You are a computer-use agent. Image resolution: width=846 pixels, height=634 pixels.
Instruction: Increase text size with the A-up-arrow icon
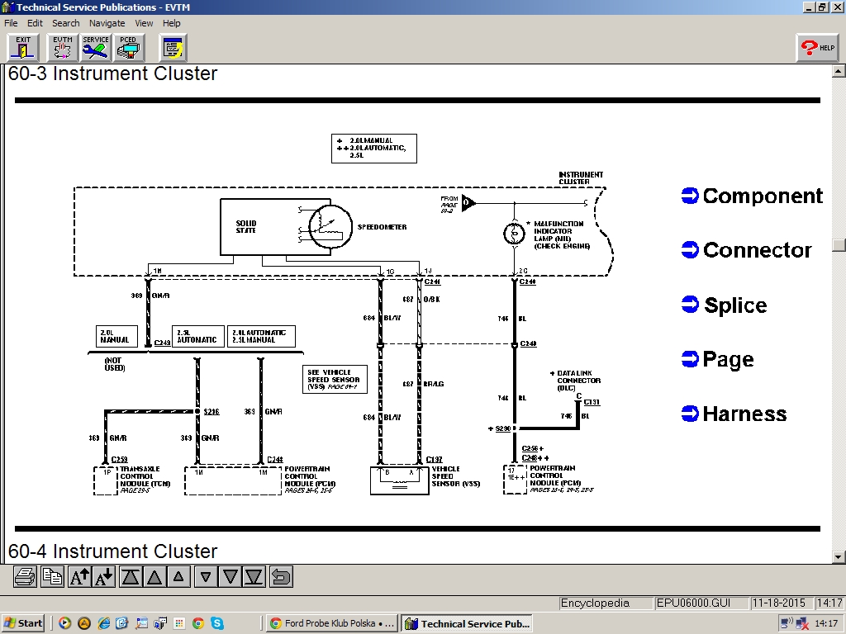click(x=79, y=577)
